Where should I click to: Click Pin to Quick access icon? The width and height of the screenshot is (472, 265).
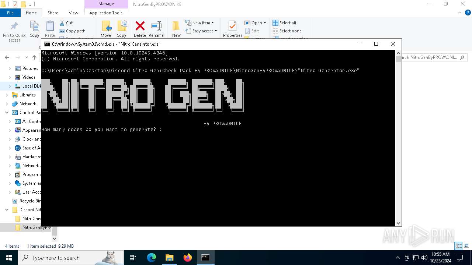[14, 26]
